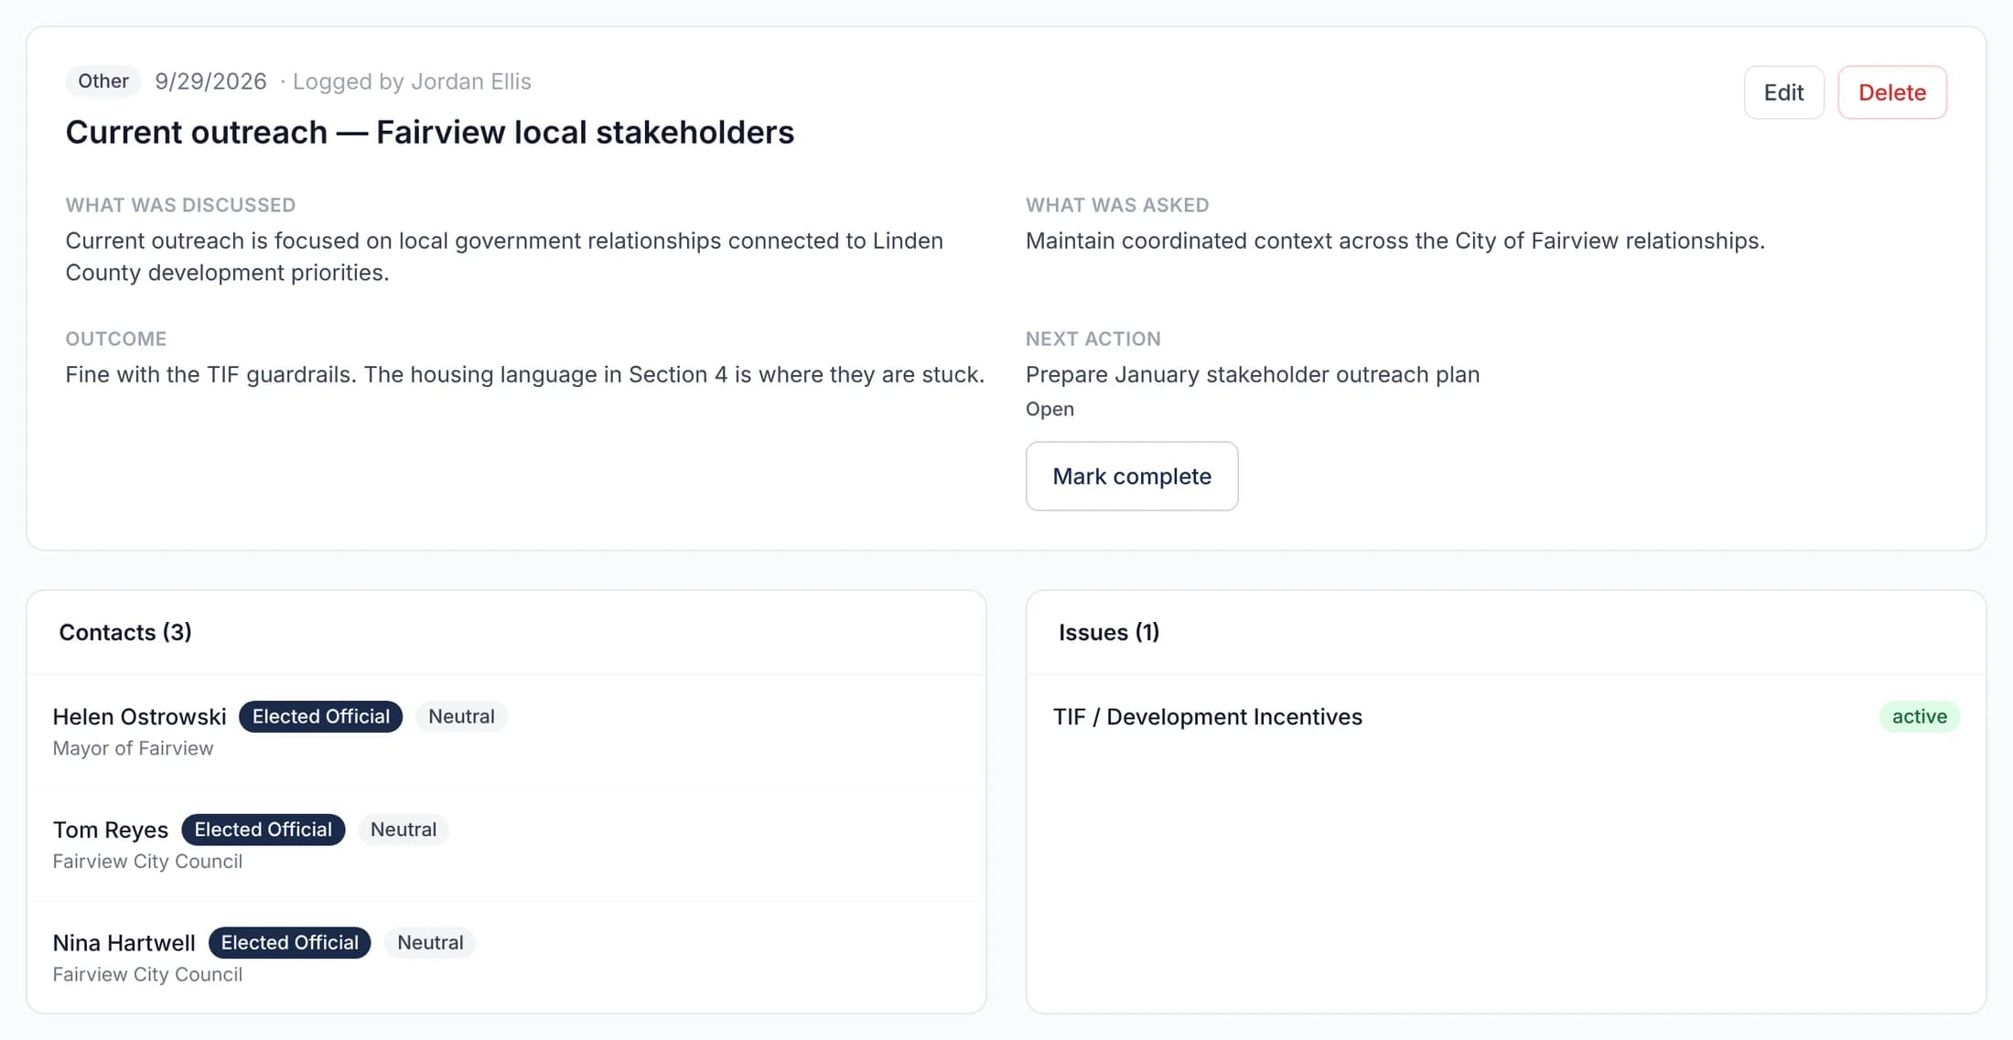2013x1040 pixels.
Task: Click 'Fairview City Council' under Nina Hartwell
Action: pyautogui.click(x=147, y=975)
